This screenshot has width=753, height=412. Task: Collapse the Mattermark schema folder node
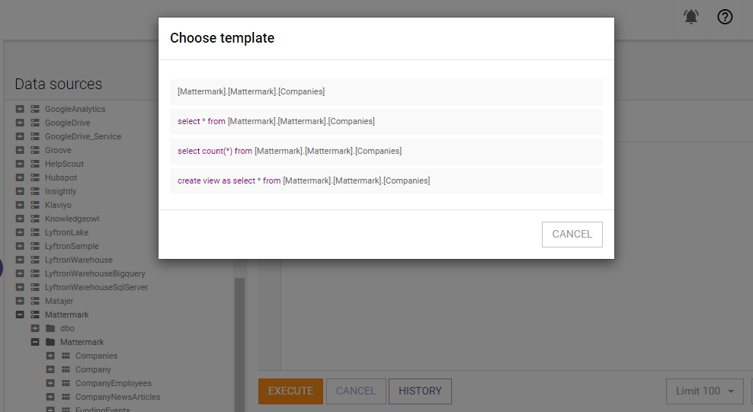pos(35,342)
